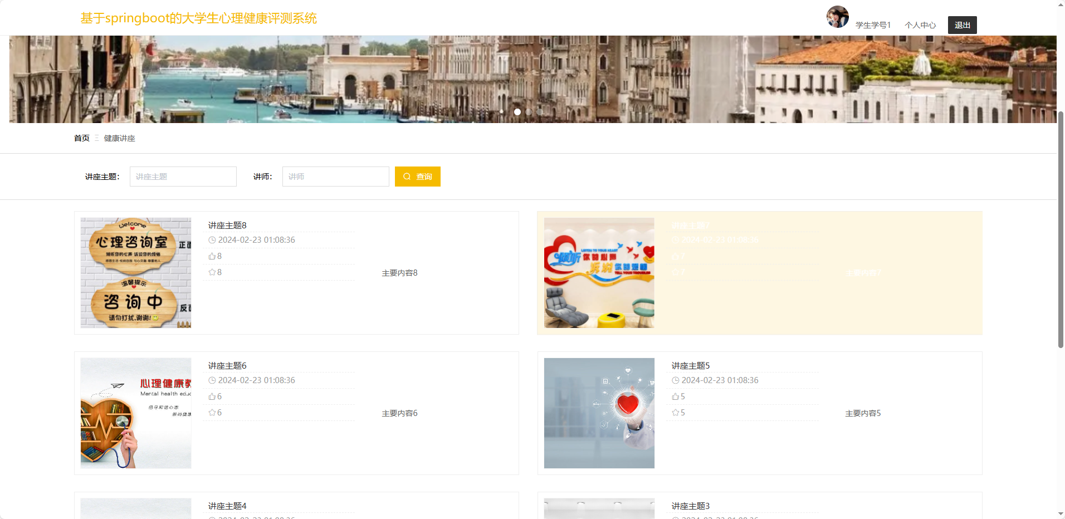The height and width of the screenshot is (519, 1065).
Task: Click 主要内容5 text
Action: click(863, 413)
